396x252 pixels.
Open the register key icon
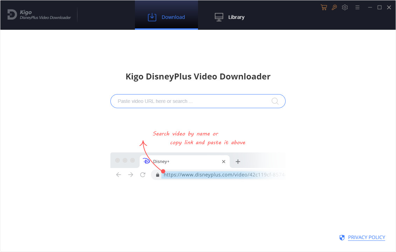pyautogui.click(x=334, y=7)
